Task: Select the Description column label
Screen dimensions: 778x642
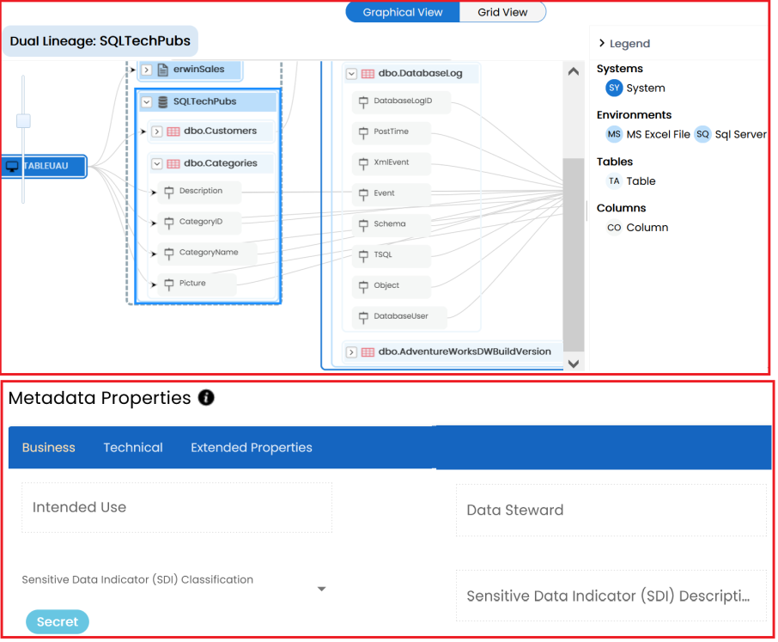Action: [201, 191]
